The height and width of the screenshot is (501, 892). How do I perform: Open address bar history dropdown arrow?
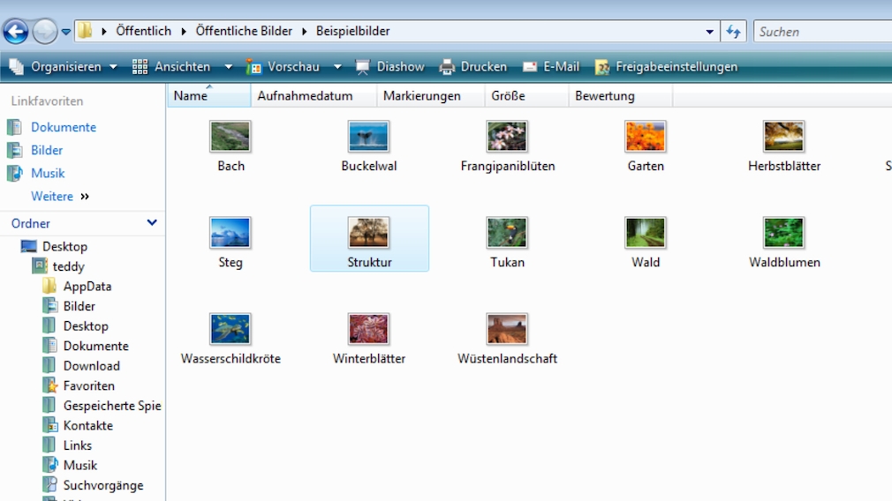click(710, 32)
